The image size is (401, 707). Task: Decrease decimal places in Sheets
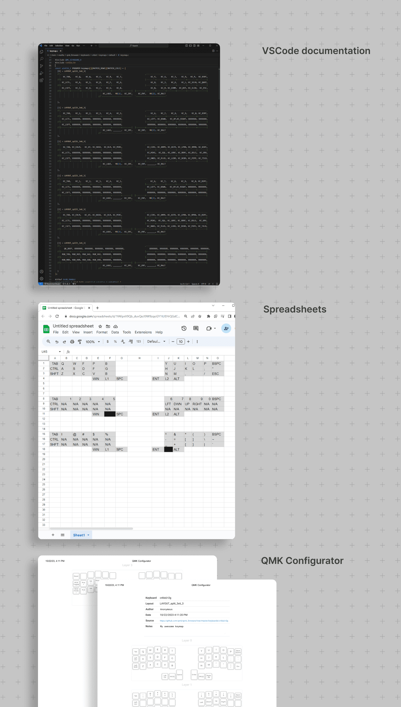point(123,341)
